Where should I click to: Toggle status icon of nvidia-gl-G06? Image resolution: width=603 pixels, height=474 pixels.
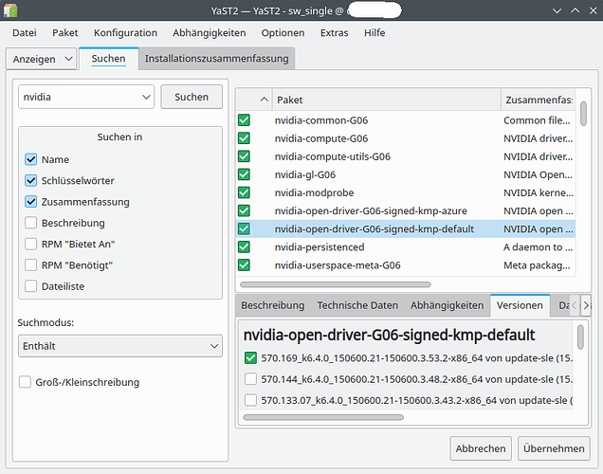pyautogui.click(x=244, y=174)
